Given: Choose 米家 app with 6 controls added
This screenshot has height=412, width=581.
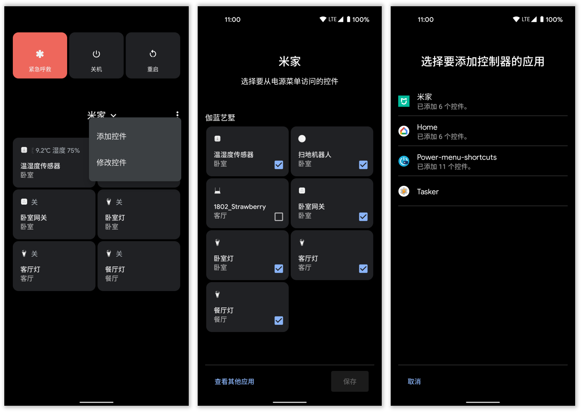Looking at the screenshot, I should point(483,101).
